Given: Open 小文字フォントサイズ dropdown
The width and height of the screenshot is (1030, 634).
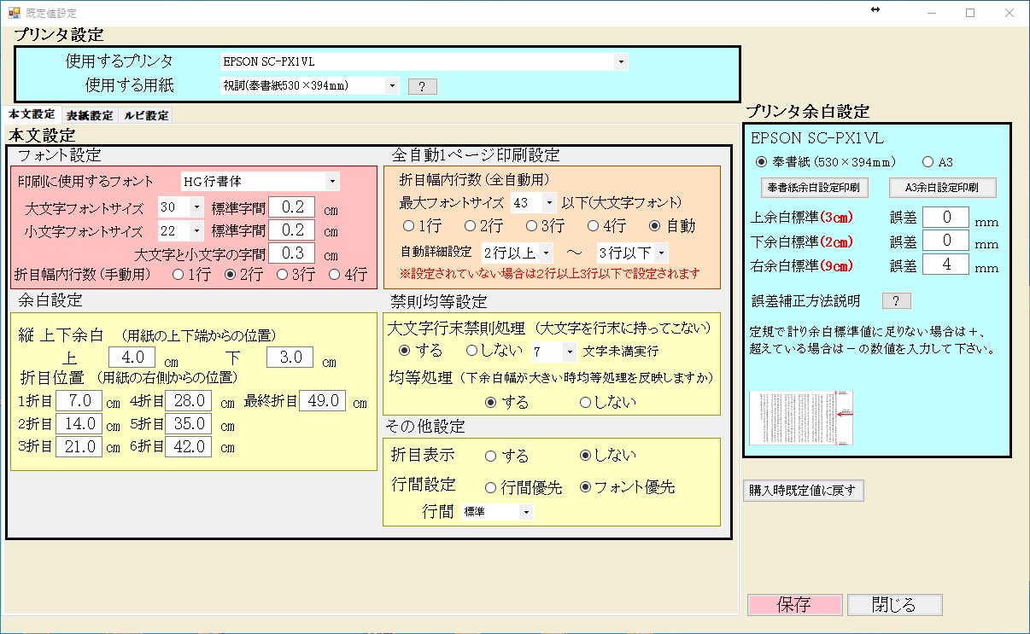Looking at the screenshot, I should point(197,230).
